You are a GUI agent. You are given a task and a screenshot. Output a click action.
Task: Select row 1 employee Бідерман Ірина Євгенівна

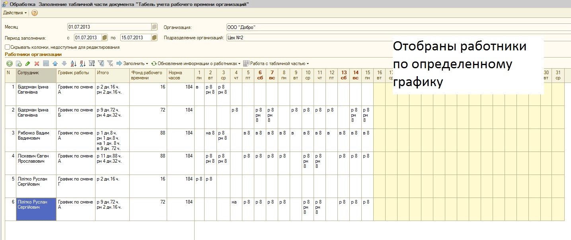tap(36, 94)
